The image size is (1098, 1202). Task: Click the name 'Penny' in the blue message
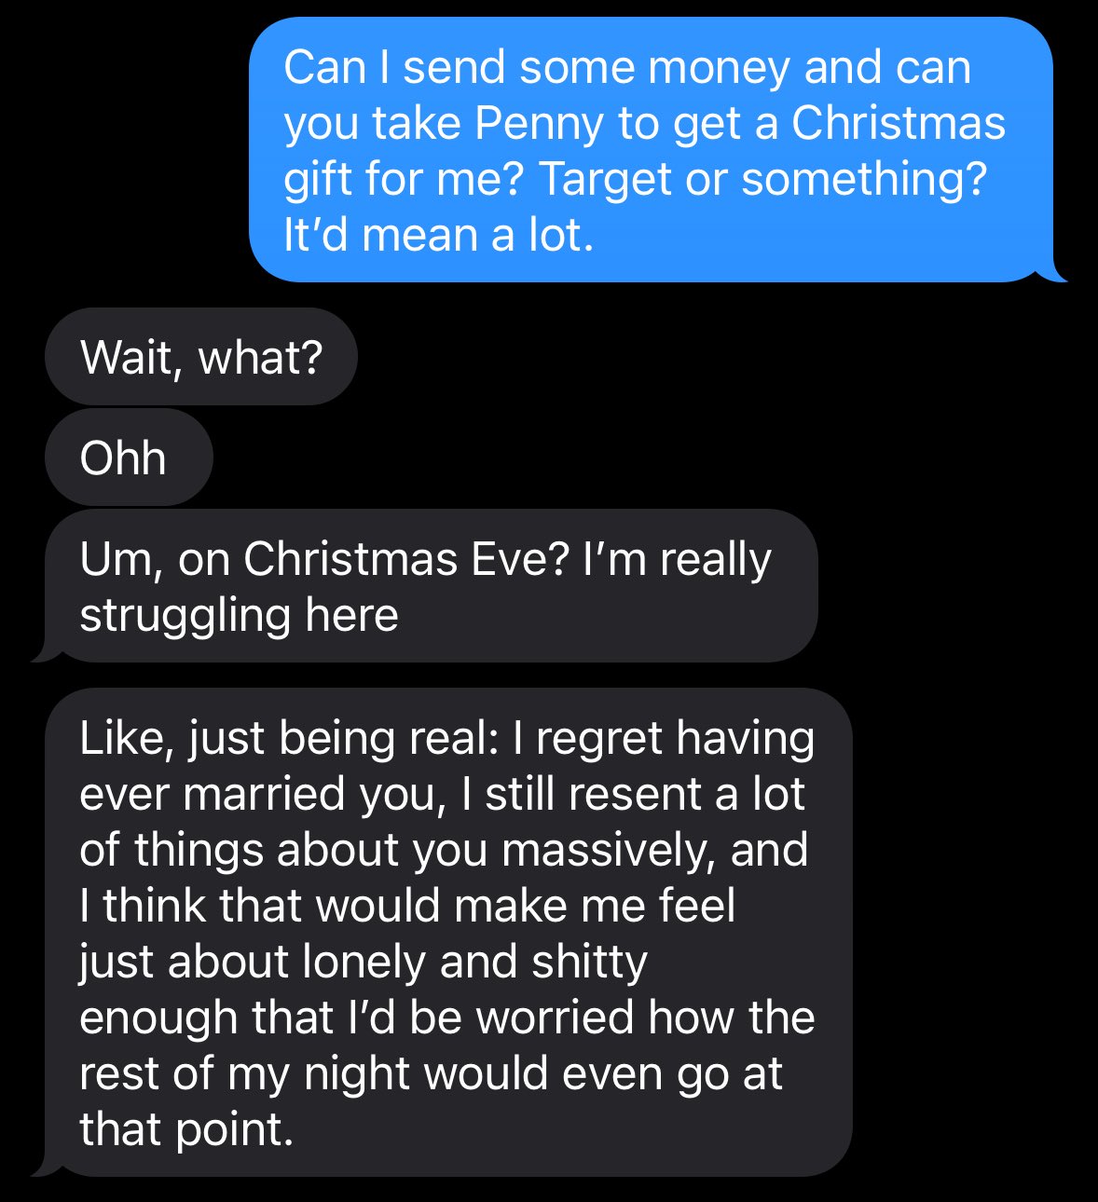point(539,124)
